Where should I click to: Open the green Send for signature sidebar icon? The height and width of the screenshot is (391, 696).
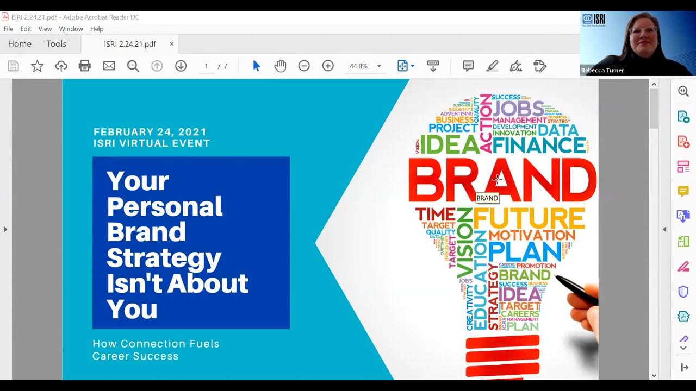pos(683,317)
